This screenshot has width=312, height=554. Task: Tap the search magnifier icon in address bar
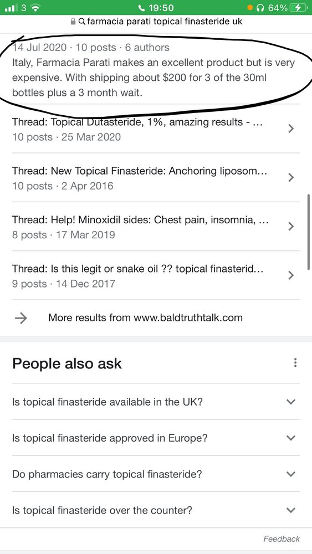click(81, 22)
